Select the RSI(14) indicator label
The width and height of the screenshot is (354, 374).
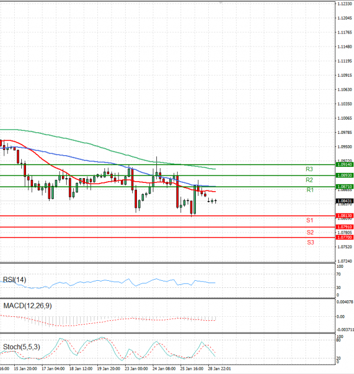pos(14,280)
